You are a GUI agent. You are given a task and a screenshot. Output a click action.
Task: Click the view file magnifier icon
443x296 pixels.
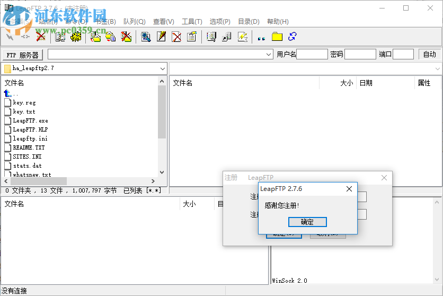(146, 37)
